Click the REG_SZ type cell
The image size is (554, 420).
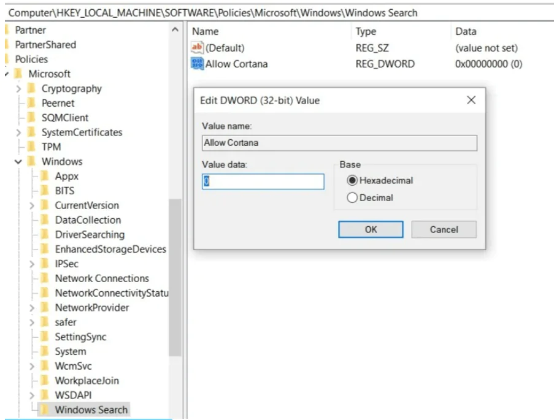pos(372,48)
